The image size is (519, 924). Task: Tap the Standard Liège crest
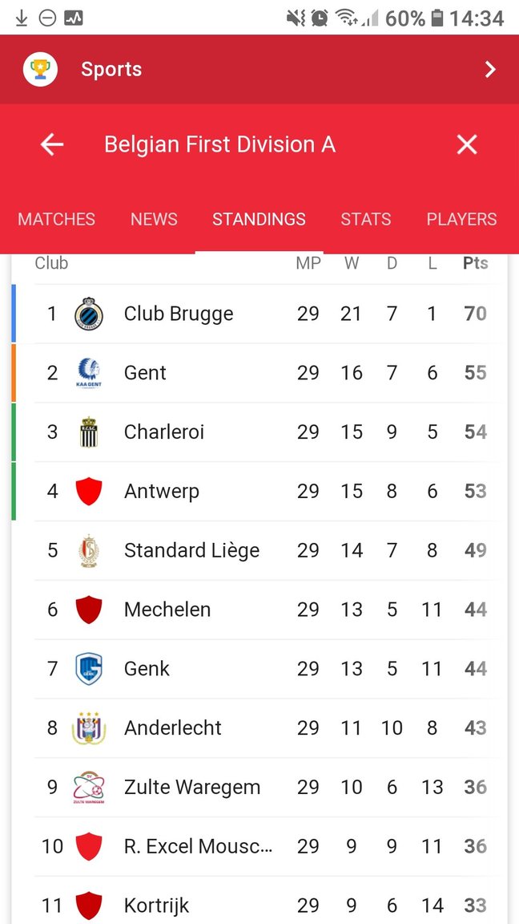pyautogui.click(x=89, y=550)
